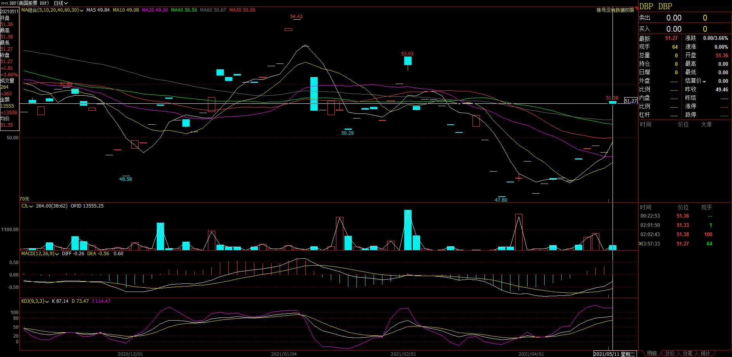Click the red corner marker beside DBP header
This screenshot has height=357, width=732.
[x=637, y=9]
